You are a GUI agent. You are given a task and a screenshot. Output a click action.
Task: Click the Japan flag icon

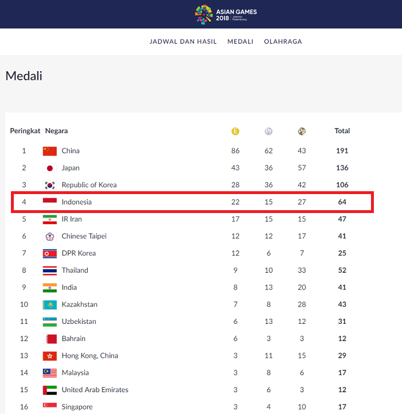coord(49,168)
